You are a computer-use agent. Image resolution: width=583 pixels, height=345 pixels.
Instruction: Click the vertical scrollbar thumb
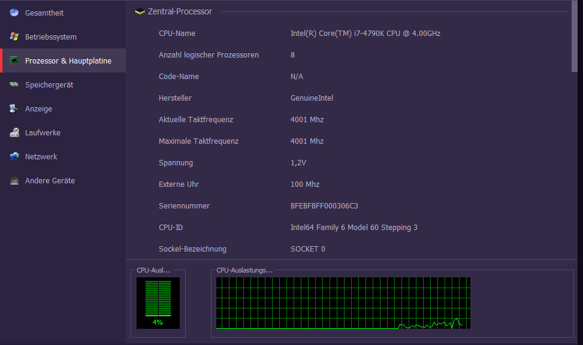tap(575, 36)
